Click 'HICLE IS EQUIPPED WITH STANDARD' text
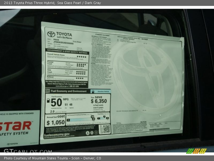214x161 pixels. tap(17, 114)
